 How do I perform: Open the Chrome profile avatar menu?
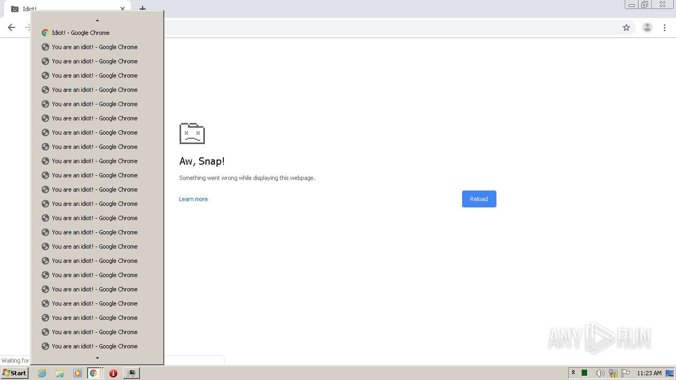tap(647, 27)
